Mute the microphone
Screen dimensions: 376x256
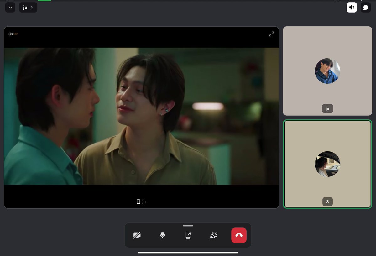162,235
